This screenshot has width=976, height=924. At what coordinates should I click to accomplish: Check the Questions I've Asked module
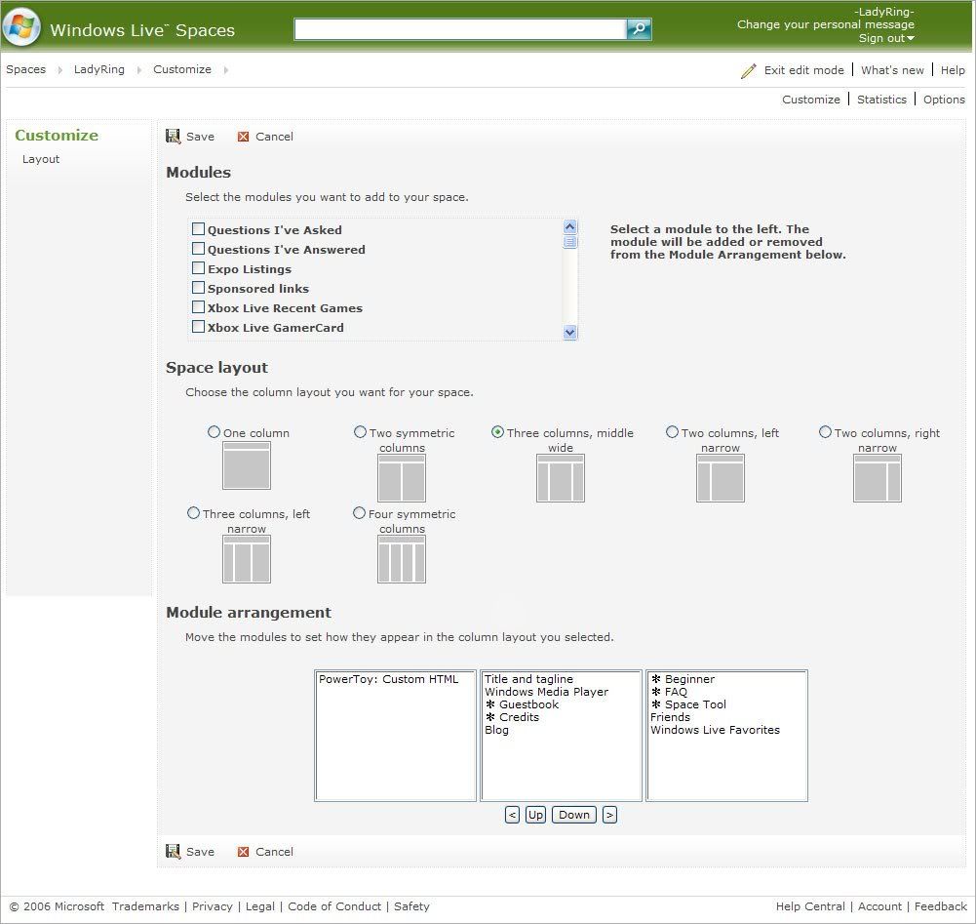point(198,228)
